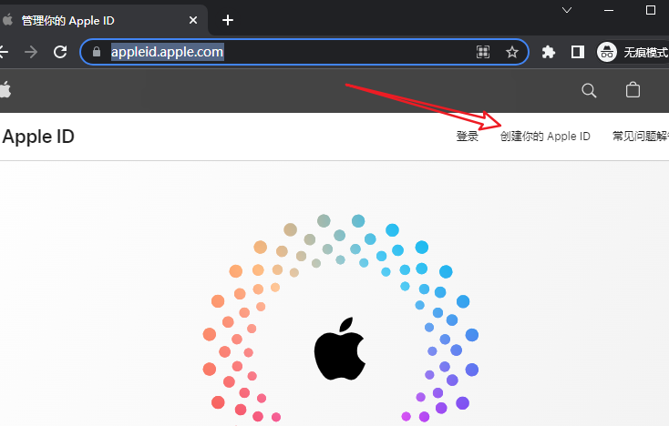Open the Apple site search icon
Image resolution: width=669 pixels, height=426 pixels.
click(589, 90)
